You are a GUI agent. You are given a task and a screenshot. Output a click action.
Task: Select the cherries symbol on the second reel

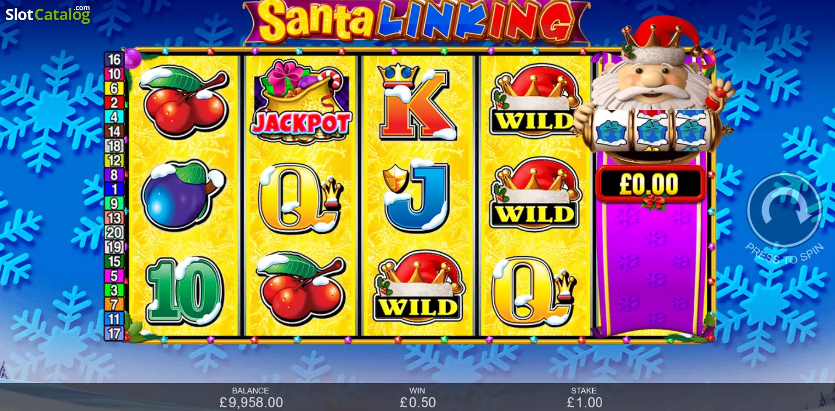point(301,289)
